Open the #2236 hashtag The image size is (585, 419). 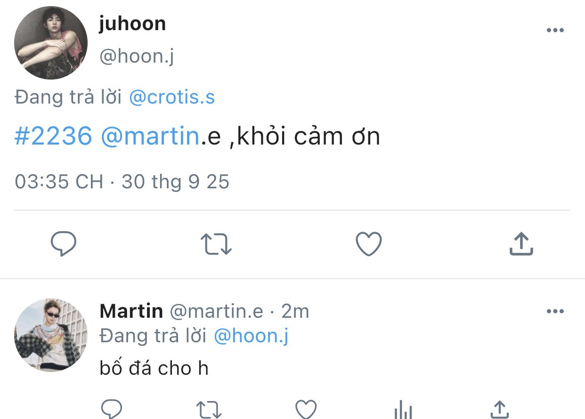53,137
